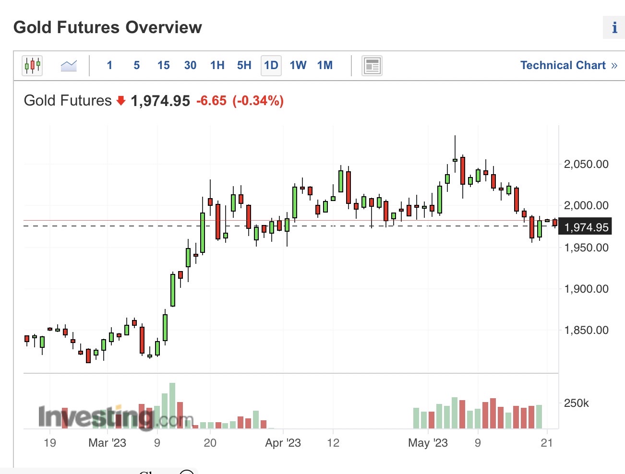
Task: Open the news overlay panel icon
Action: 372,66
